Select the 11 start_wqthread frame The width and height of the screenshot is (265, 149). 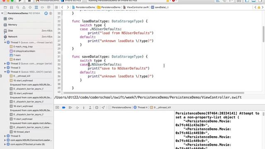[21, 119]
